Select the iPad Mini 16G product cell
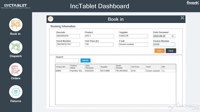The height and width of the screenshot is (112, 200). 77,71
